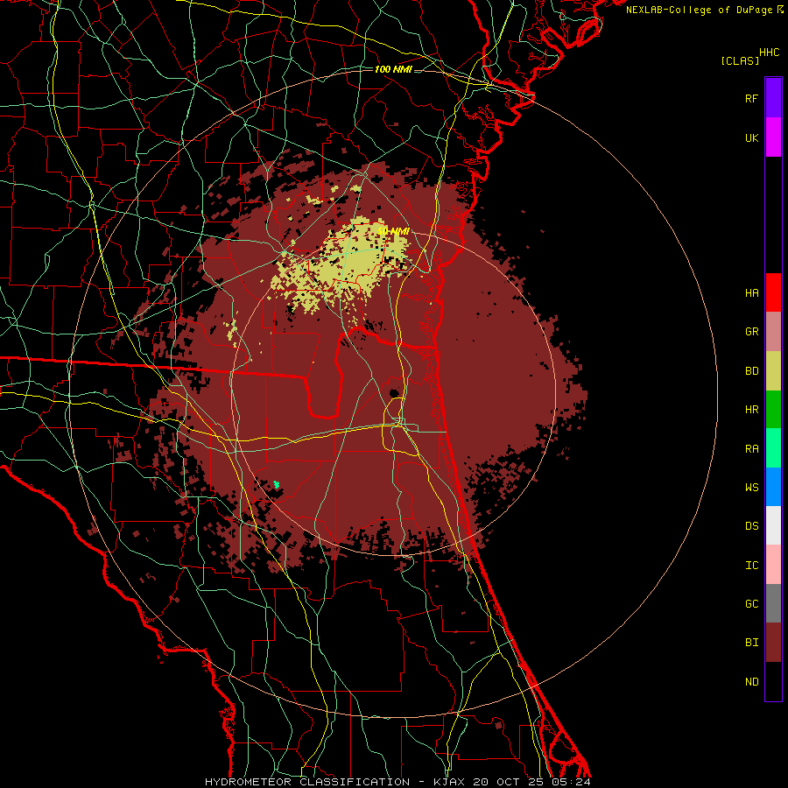
Task: Click the WS legend label
Action: 751,487
